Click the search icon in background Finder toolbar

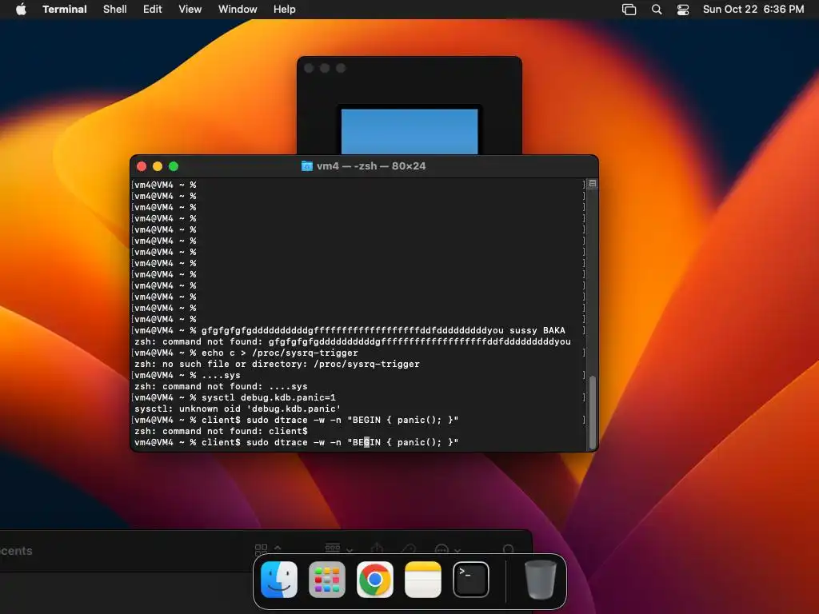click(508, 549)
